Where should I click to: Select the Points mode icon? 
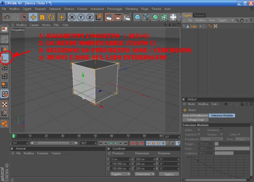click(x=4, y=67)
